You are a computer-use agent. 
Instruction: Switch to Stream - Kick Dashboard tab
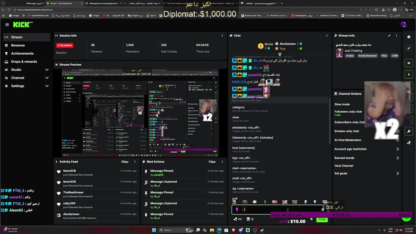(64, 3)
